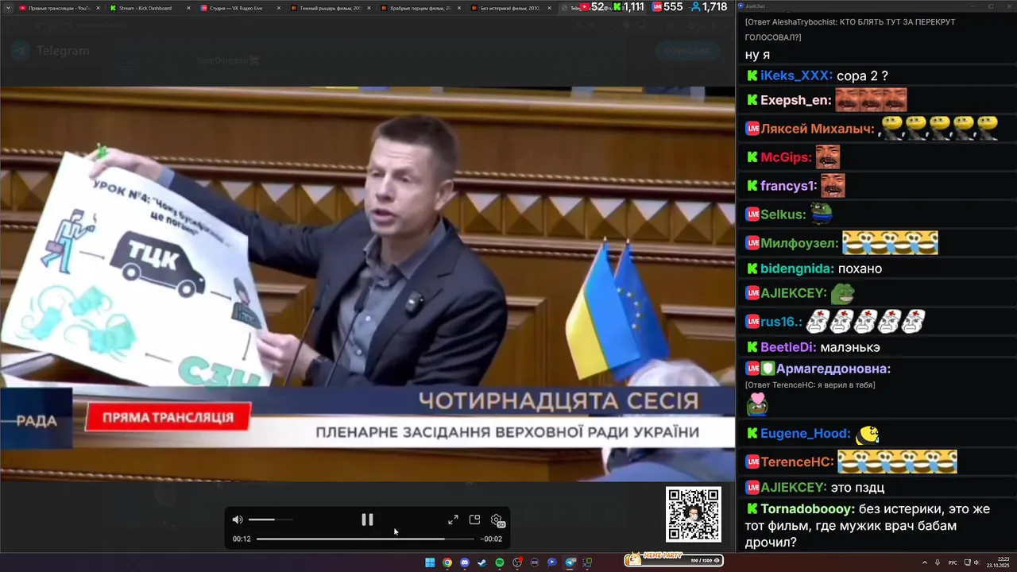
Task: Close the Kick Dashboard tab
Action: pos(188,8)
